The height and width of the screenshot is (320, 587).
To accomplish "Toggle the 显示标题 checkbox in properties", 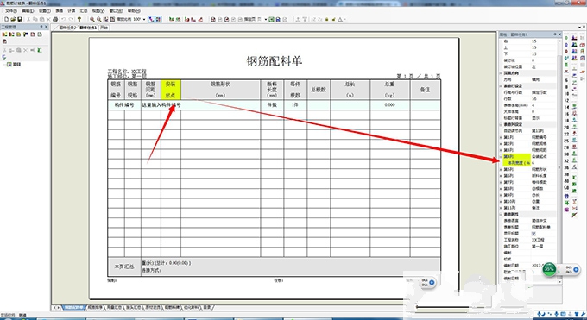I will 533,234.
